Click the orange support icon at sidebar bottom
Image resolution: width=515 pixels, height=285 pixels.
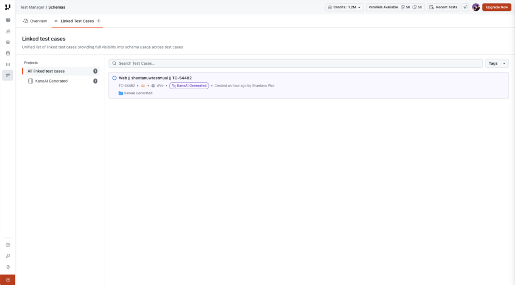pos(8,280)
